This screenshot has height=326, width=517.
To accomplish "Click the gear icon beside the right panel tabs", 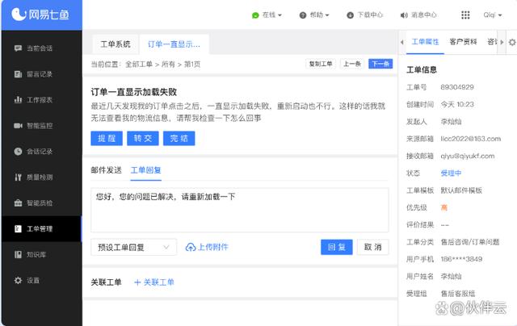I will click(x=511, y=42).
